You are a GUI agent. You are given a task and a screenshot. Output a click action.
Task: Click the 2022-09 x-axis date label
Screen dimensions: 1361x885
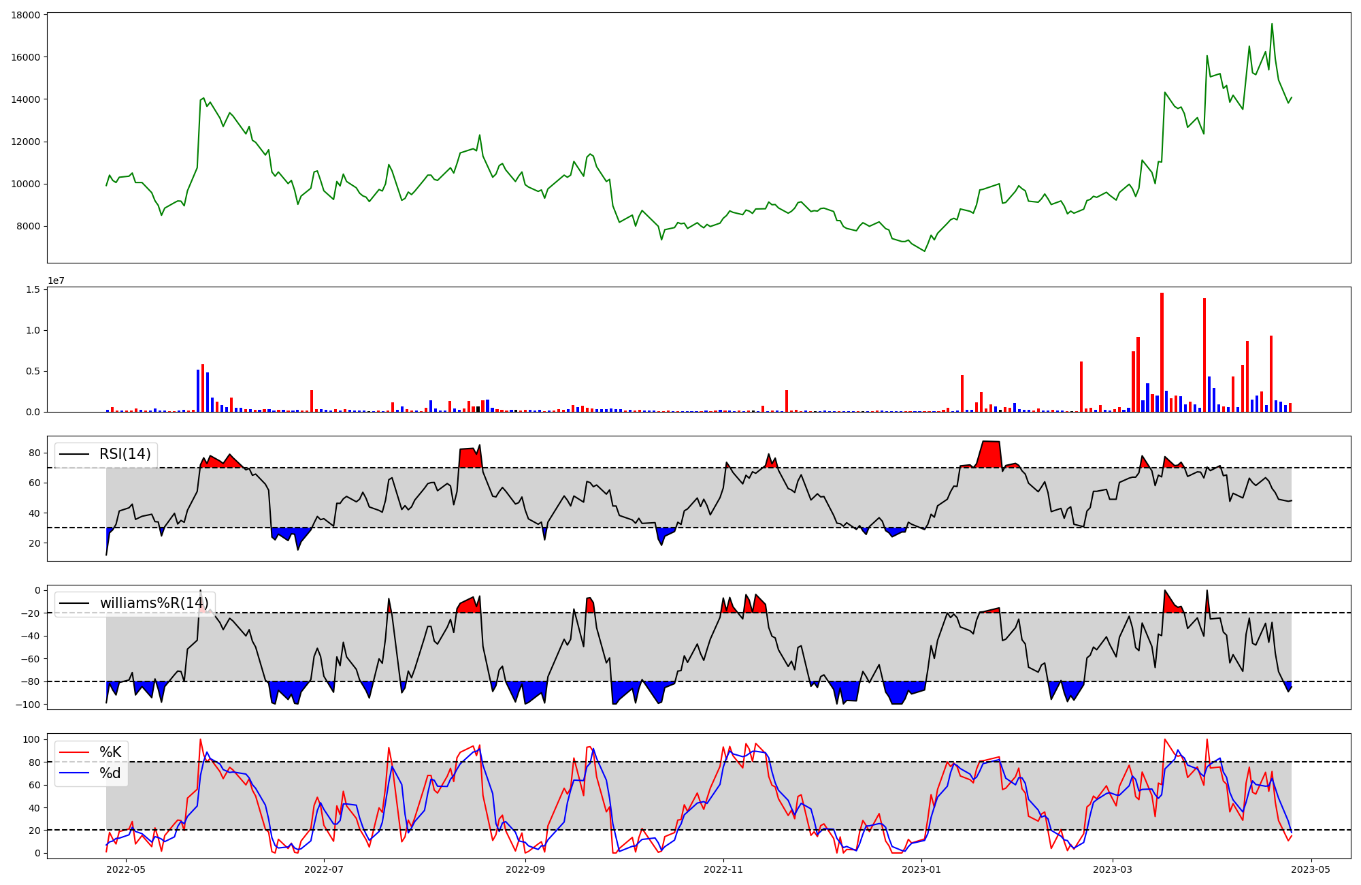[525, 869]
